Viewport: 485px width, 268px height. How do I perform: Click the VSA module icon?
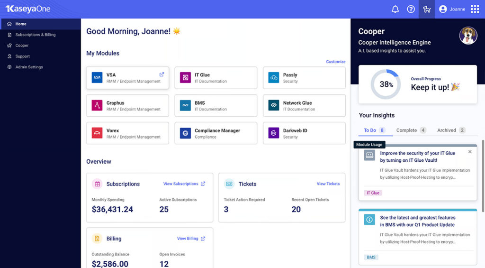click(x=97, y=77)
